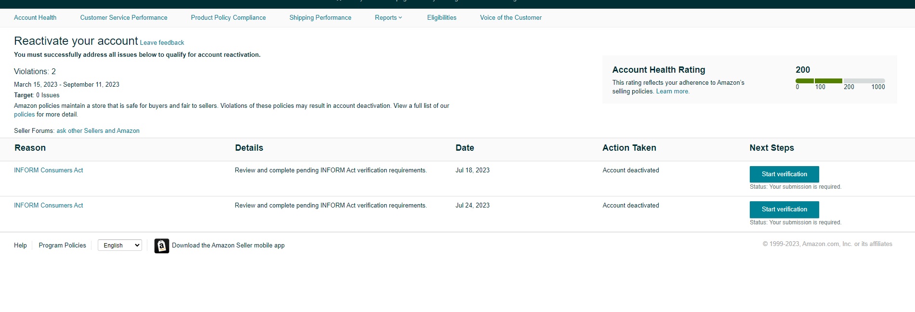This screenshot has height=312, width=915.
Task: Open ask other Sellers and Amazon forum link
Action: point(98,131)
